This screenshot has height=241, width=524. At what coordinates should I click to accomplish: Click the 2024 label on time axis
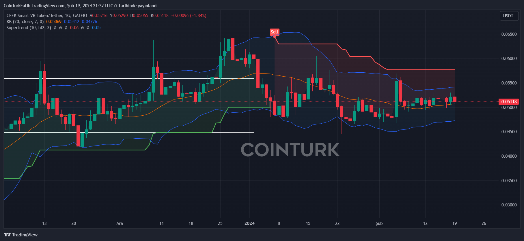(249, 223)
